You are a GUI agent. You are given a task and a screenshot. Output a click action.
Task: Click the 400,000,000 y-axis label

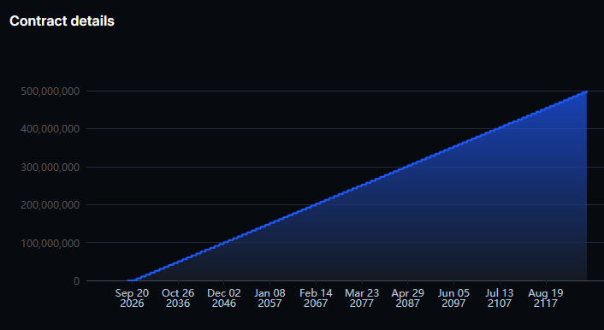(x=50, y=129)
